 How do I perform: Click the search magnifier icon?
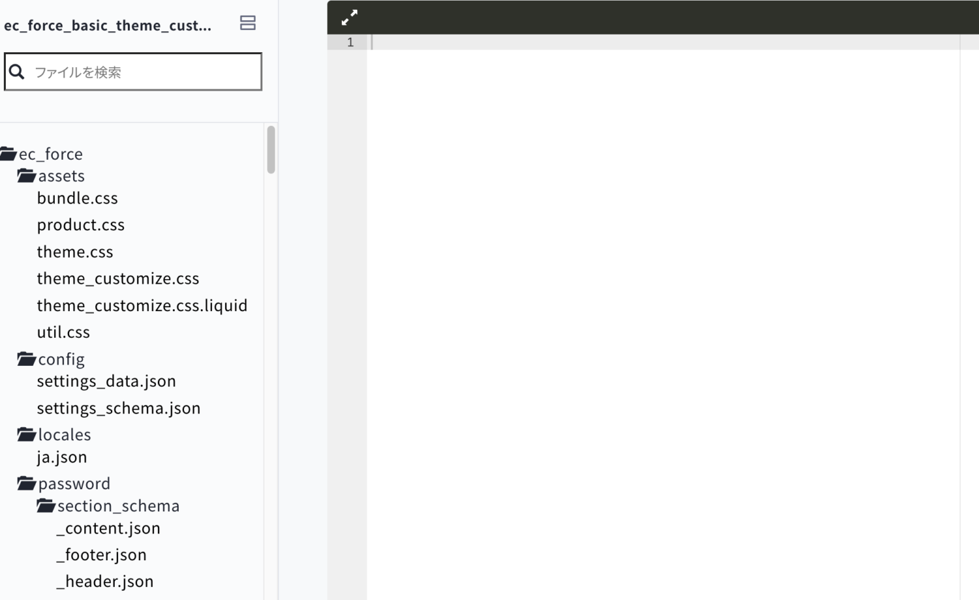click(x=18, y=72)
